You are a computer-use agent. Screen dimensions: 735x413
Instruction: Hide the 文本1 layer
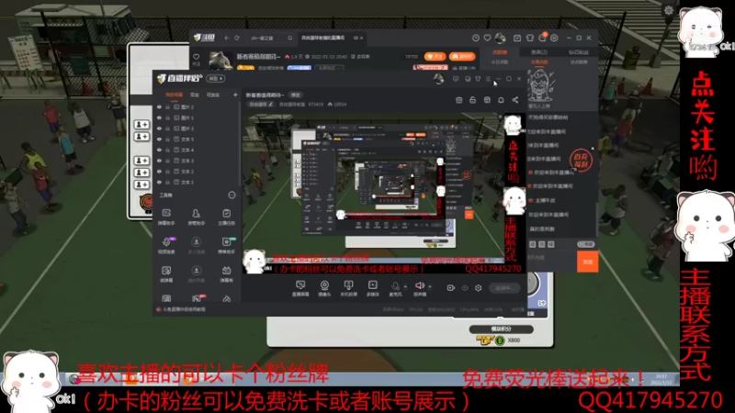click(x=159, y=182)
